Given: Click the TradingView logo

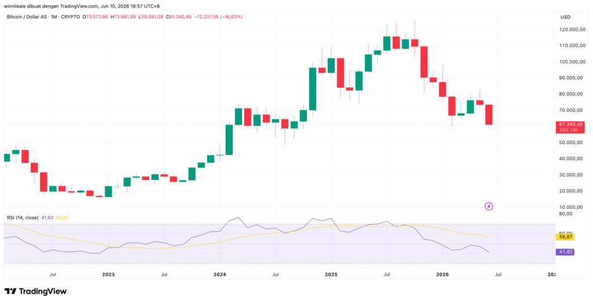Looking at the screenshot, I should tap(35, 291).
